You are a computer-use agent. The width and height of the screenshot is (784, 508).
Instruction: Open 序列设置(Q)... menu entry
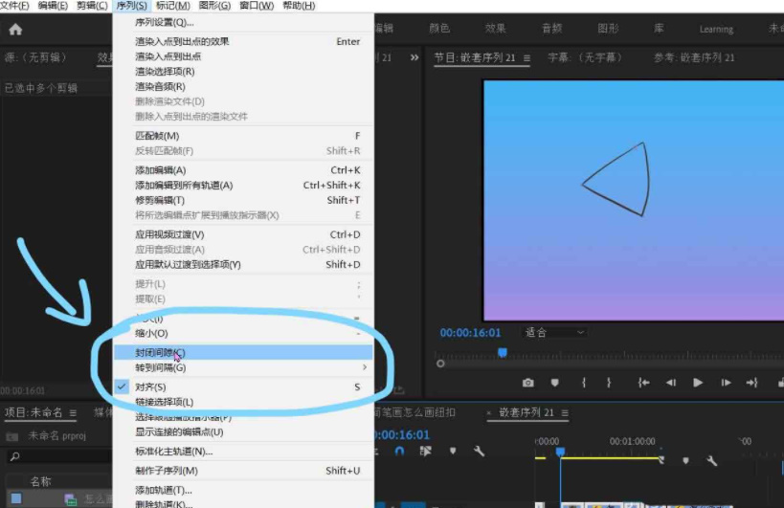[243, 22]
